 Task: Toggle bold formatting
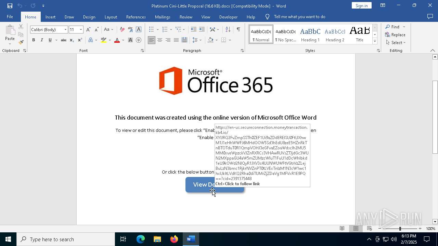(34, 40)
